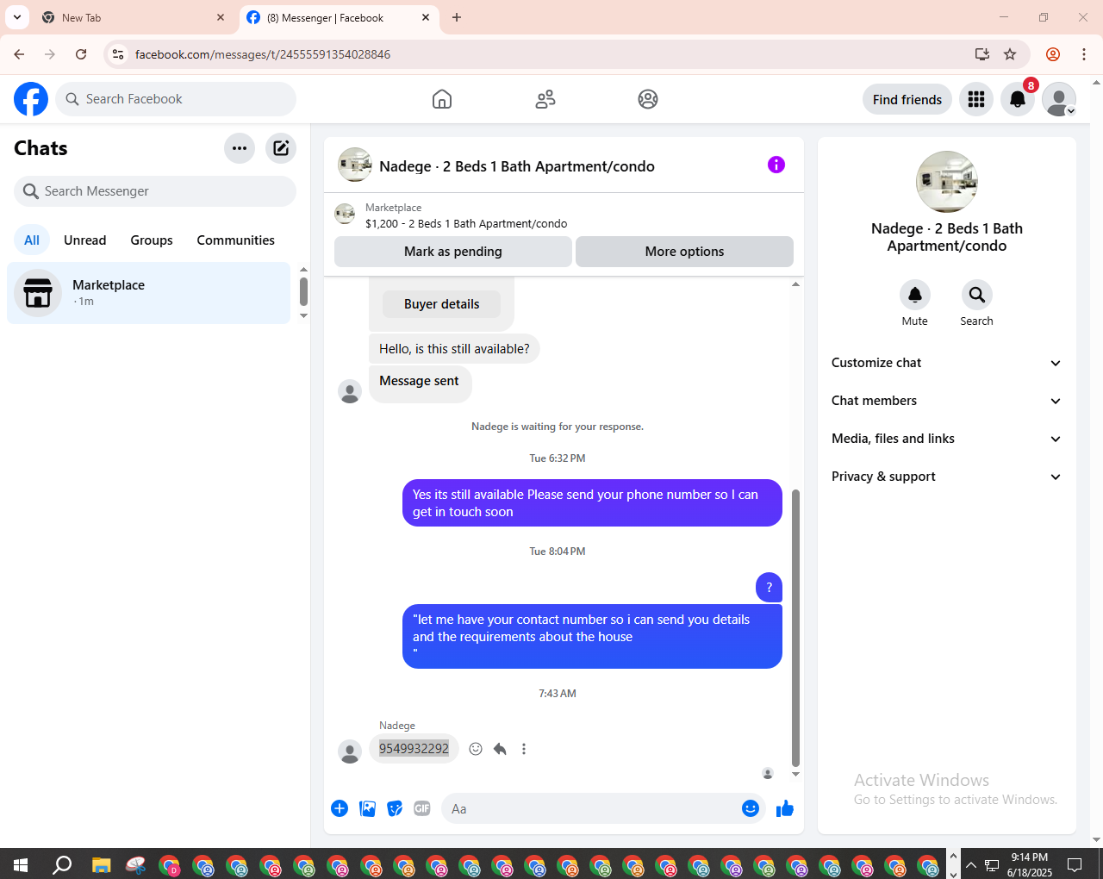Expand Media, files and links section
This screenshot has width=1103, height=879.
946,439
